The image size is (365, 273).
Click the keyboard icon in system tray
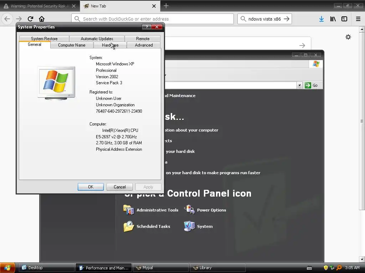pos(309,268)
